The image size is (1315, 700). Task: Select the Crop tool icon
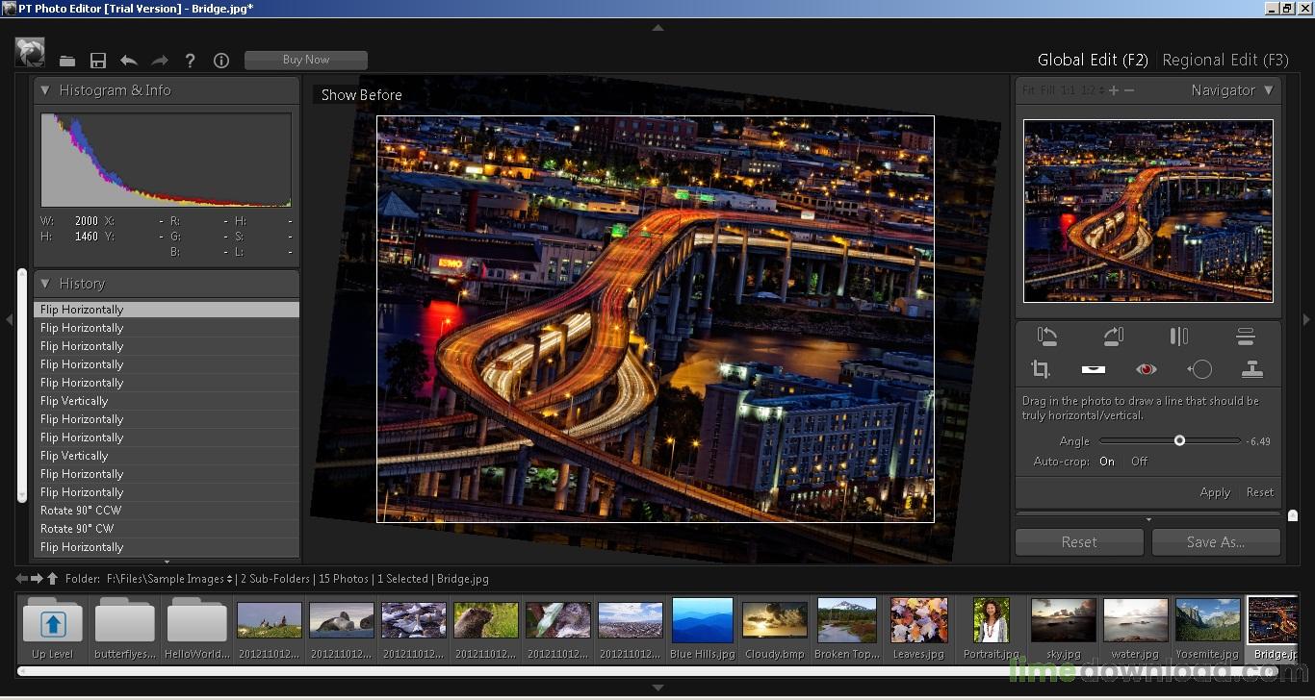coord(1041,369)
